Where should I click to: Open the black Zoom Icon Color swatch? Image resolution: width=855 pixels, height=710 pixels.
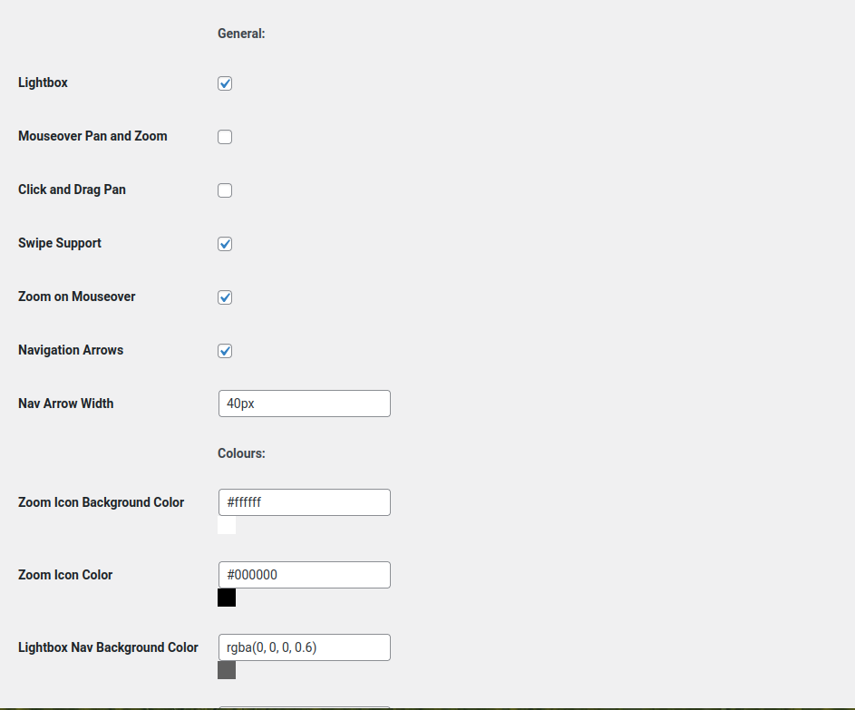pos(227,598)
